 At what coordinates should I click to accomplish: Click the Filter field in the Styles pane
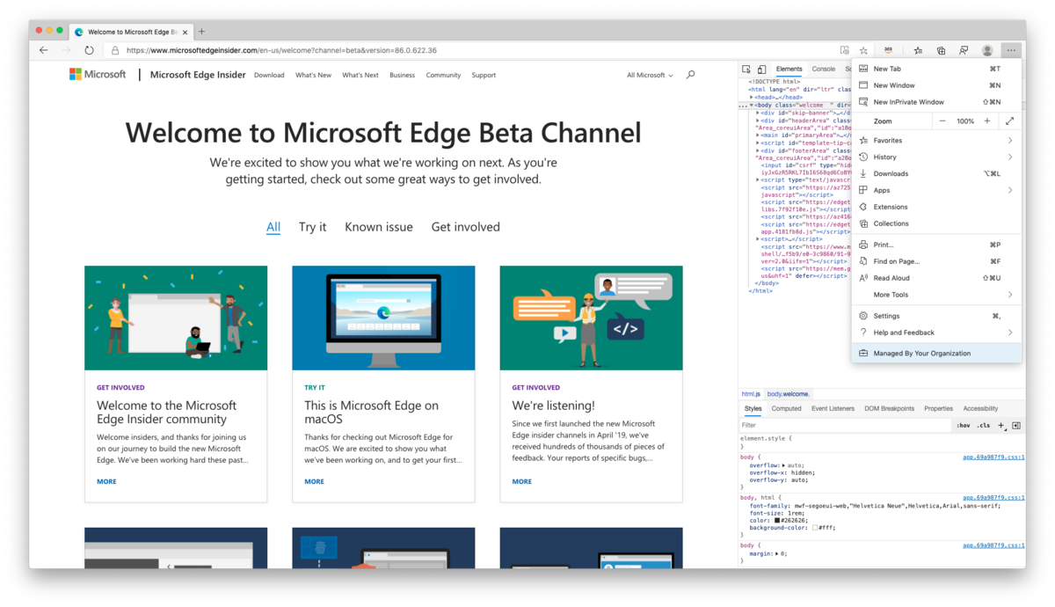point(844,426)
